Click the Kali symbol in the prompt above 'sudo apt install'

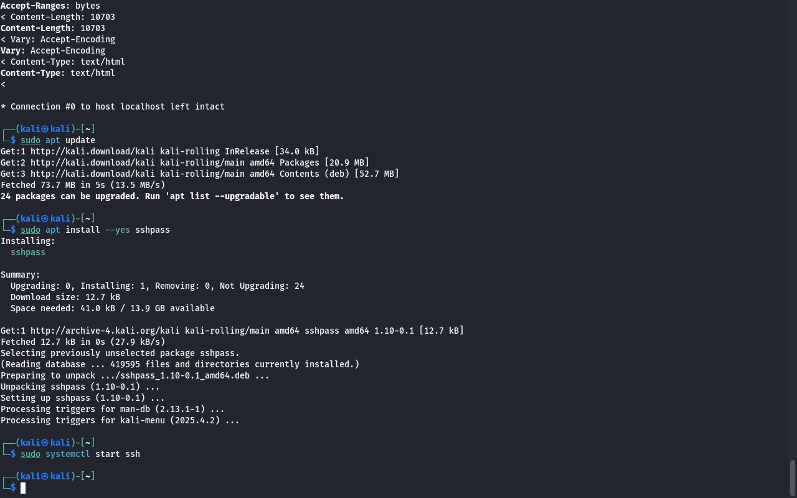coord(45,218)
